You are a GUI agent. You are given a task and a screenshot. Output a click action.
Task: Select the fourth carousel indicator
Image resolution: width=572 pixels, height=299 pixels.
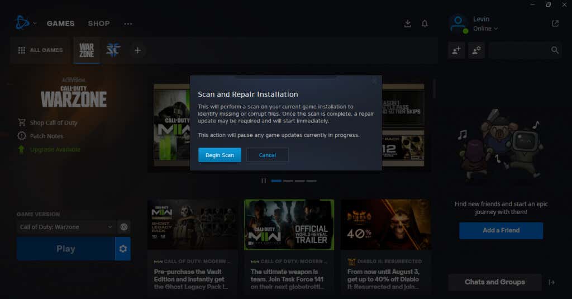312,181
